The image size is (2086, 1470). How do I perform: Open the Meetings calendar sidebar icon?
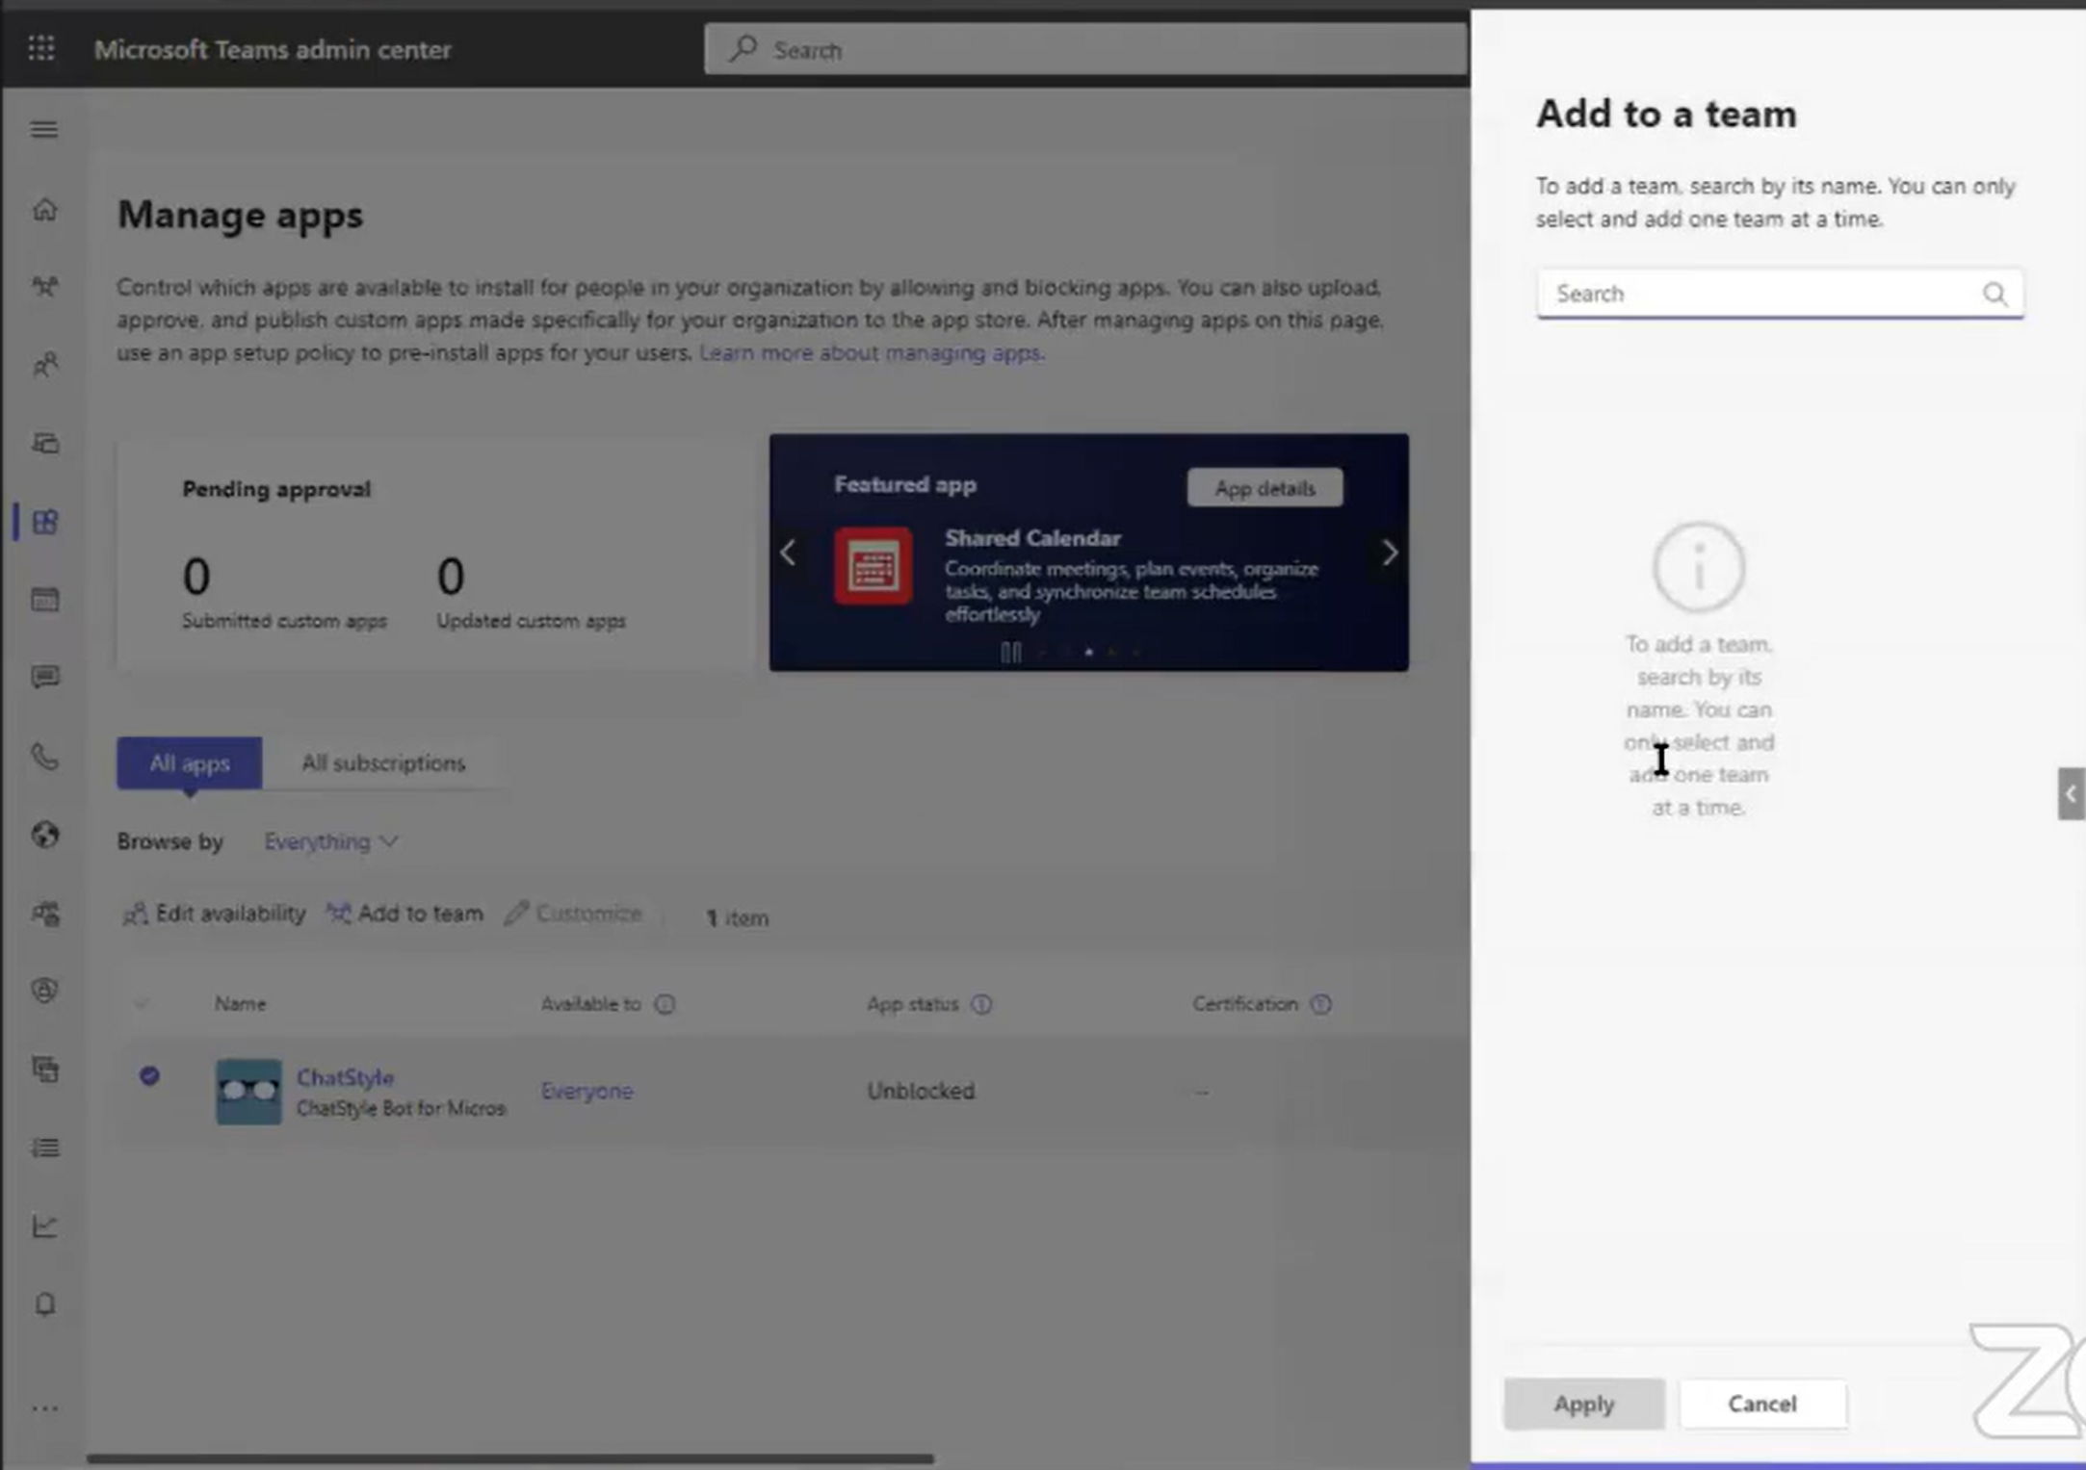click(x=44, y=600)
